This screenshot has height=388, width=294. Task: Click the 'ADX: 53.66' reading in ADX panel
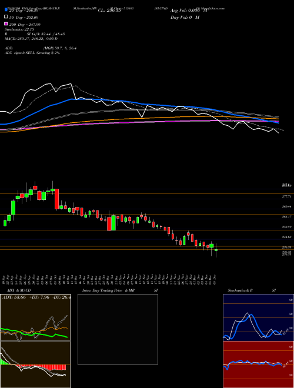click(14, 297)
